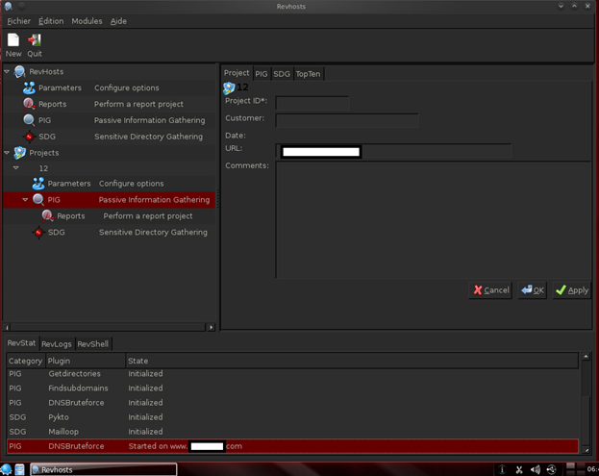The height and width of the screenshot is (476, 599).
Task: Click the tree panel horizontal scrollbar
Action: tap(106, 327)
